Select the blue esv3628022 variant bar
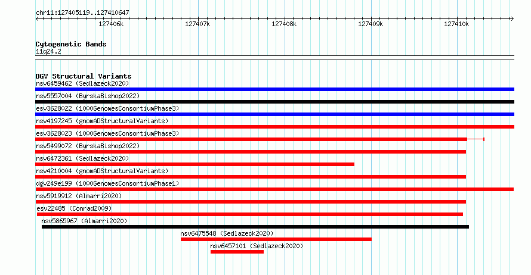The width and height of the screenshot is (531, 275). 274,114
